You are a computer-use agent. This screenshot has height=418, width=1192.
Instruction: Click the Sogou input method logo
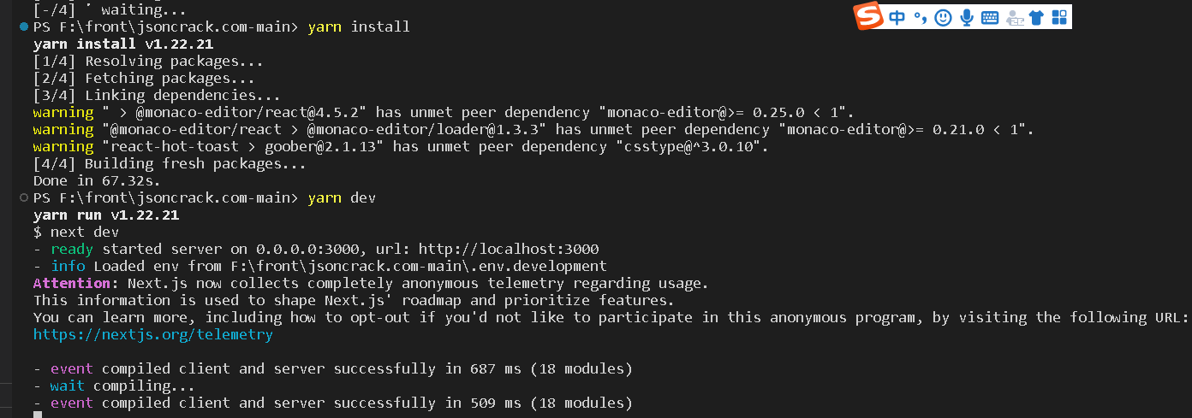click(868, 16)
